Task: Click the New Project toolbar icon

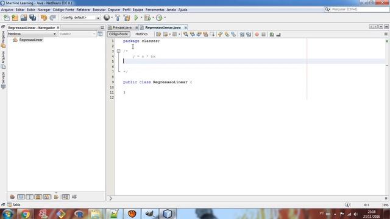Action: click(x=15, y=18)
